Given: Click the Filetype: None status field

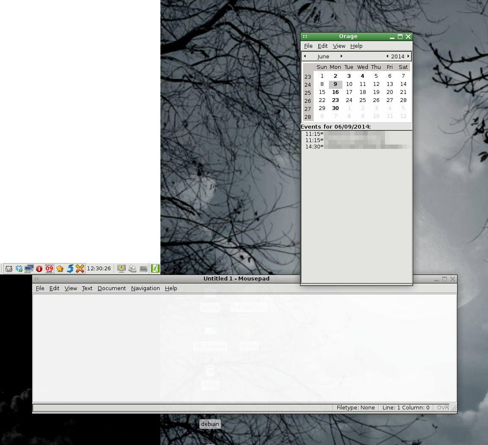Looking at the screenshot, I should (356, 408).
